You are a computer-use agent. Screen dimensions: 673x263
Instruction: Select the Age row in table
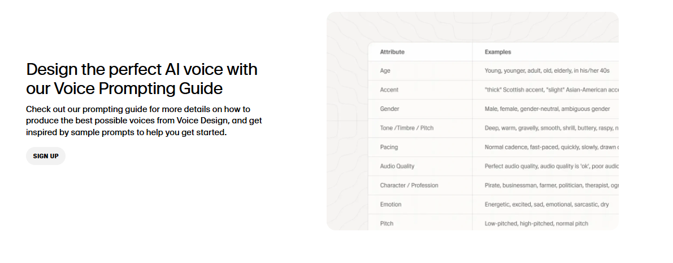[493, 70]
